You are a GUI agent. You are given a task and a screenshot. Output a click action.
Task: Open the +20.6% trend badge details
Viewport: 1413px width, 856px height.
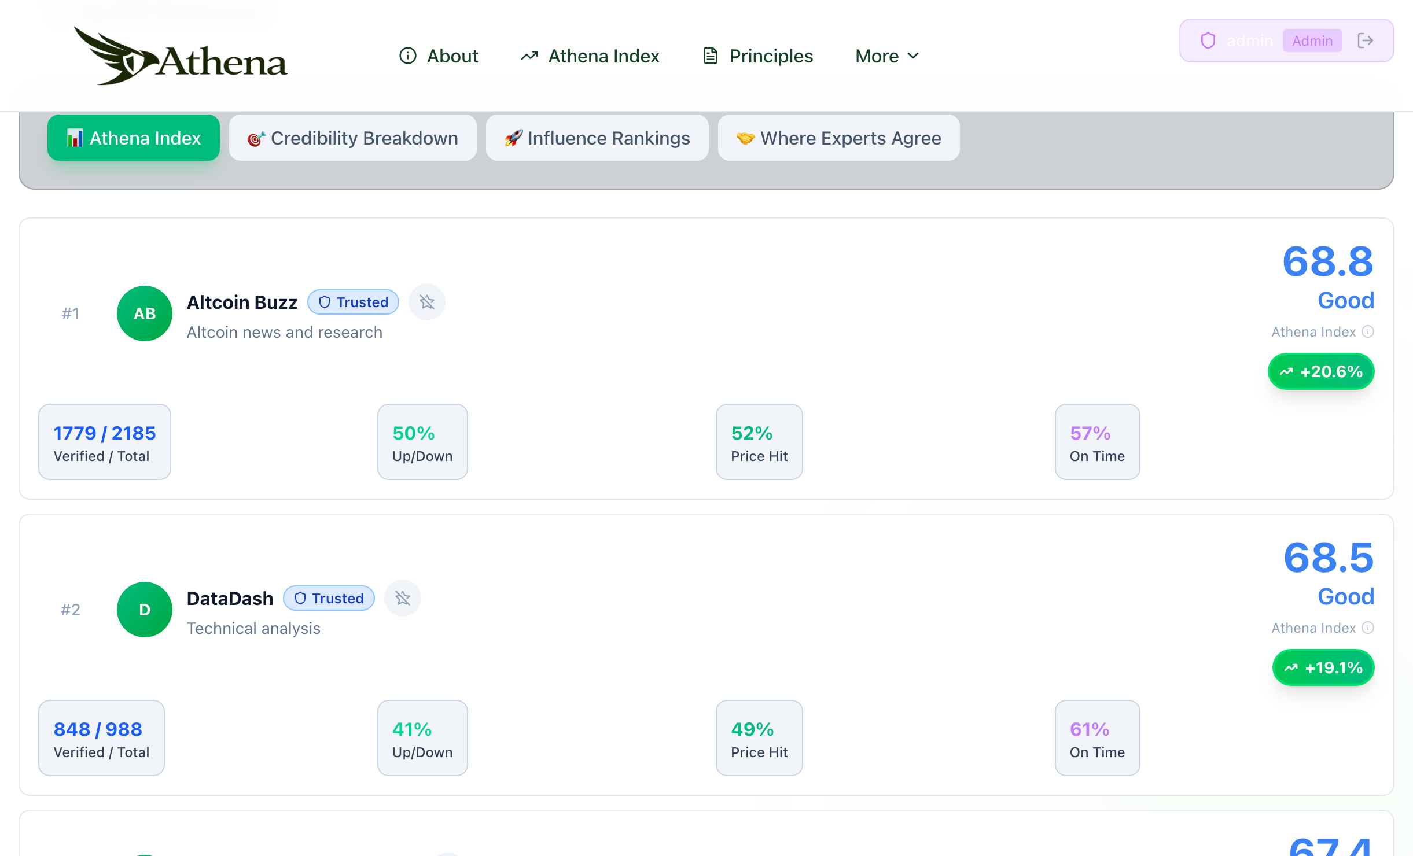click(1321, 371)
